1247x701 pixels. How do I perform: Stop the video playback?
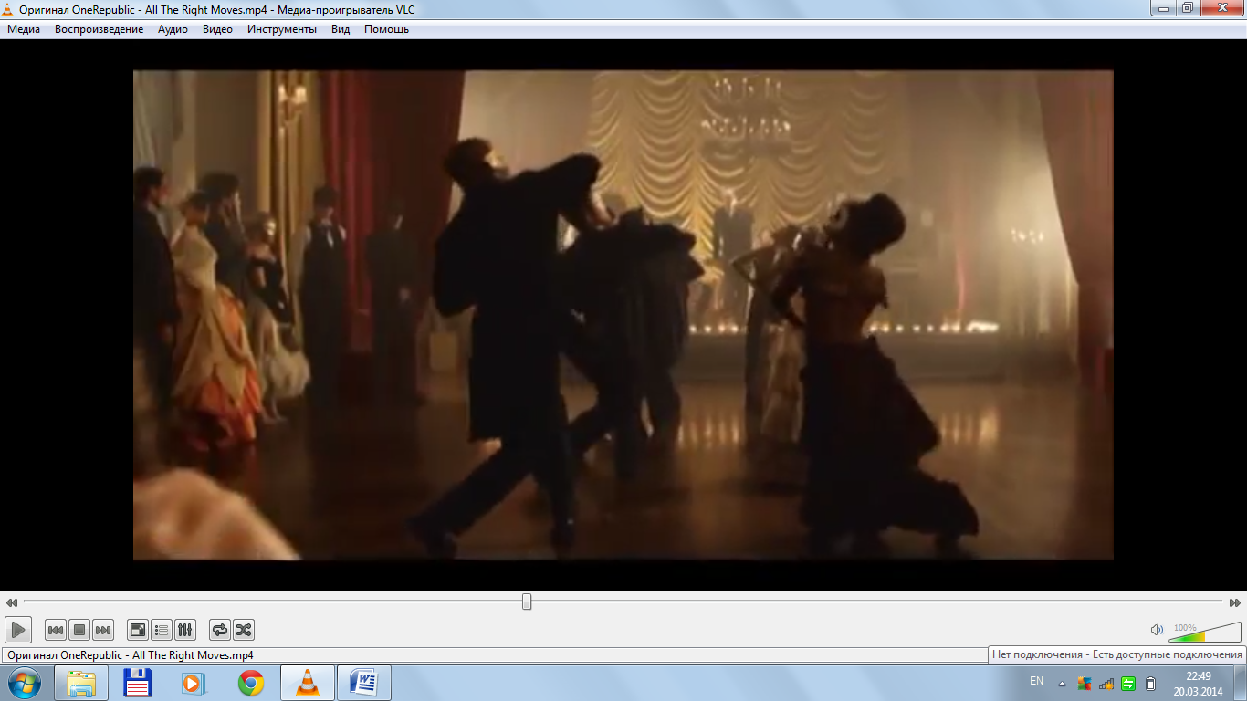coord(79,630)
